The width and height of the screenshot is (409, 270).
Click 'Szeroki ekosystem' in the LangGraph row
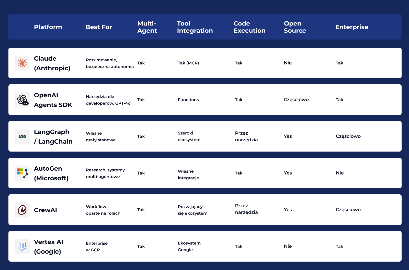tap(189, 136)
